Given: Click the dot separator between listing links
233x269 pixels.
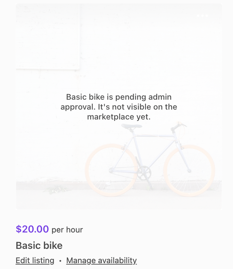Looking at the screenshot, I should 60,261.
